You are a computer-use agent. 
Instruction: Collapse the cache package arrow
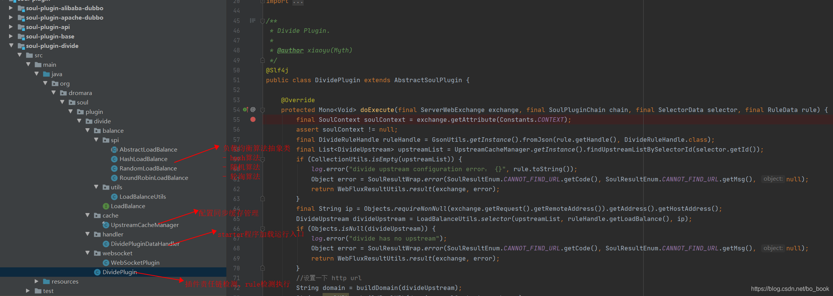(88, 215)
